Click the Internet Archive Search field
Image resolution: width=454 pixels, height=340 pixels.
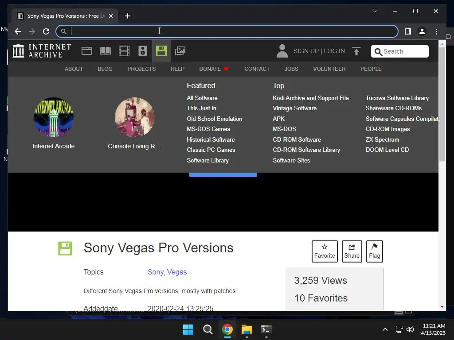tap(399, 51)
